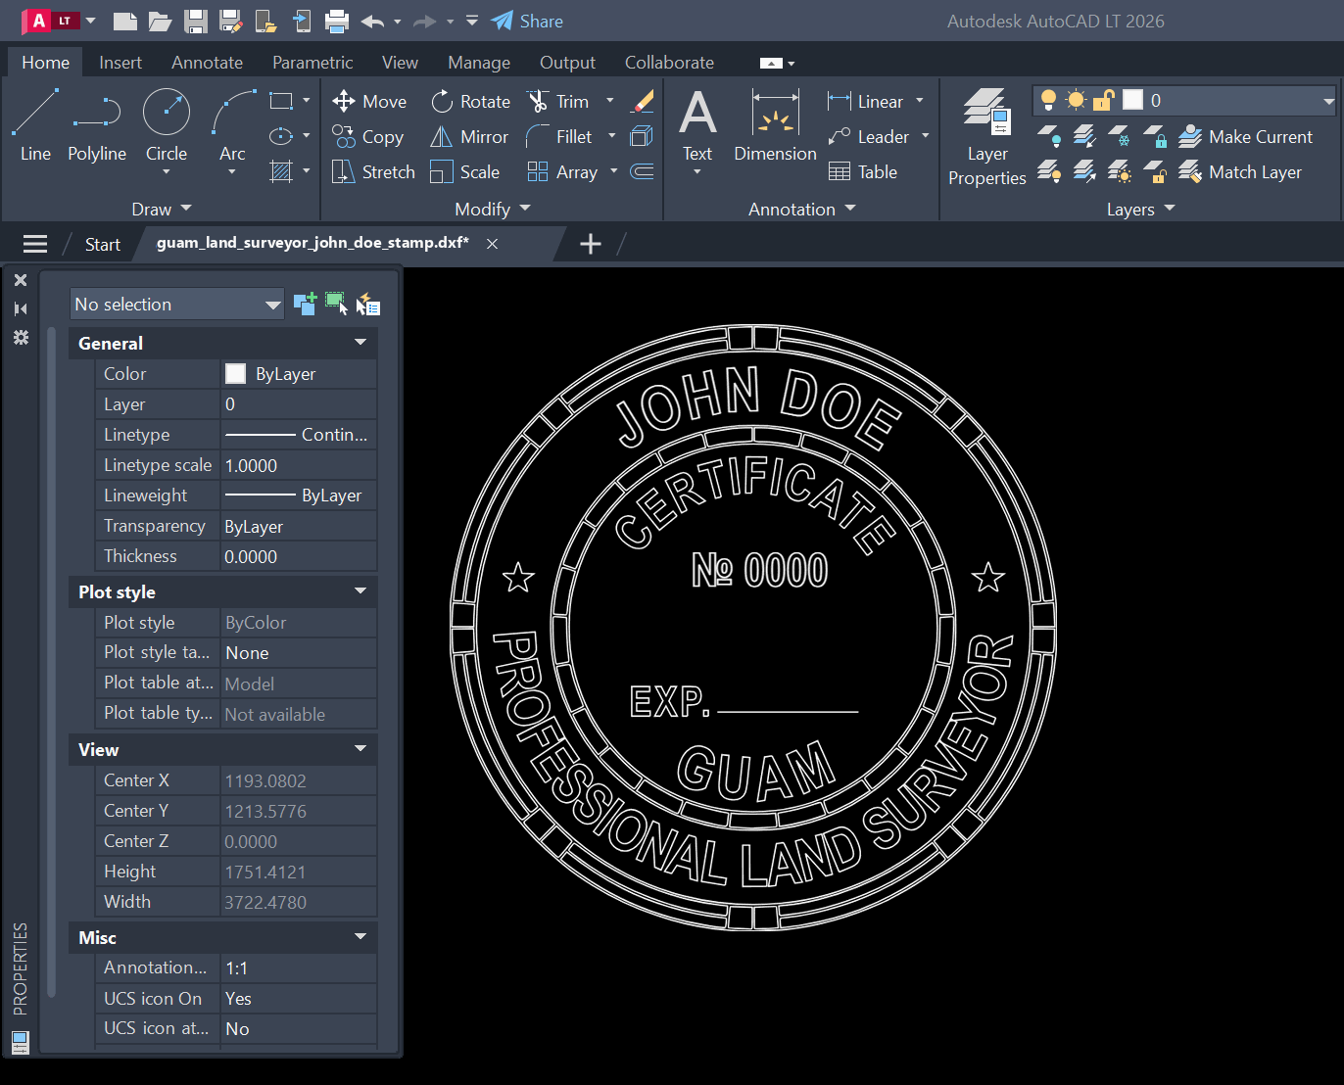Select the Arc tool
Screen dimensions: 1344x1085
pyautogui.click(x=232, y=125)
